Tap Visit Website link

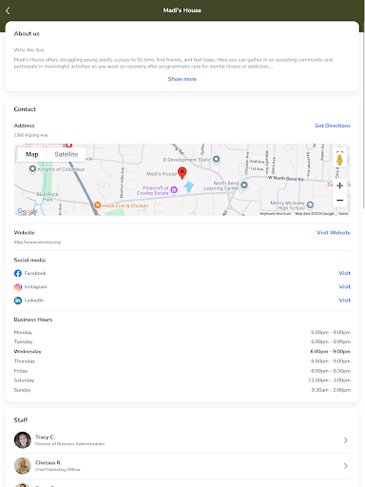pos(334,232)
